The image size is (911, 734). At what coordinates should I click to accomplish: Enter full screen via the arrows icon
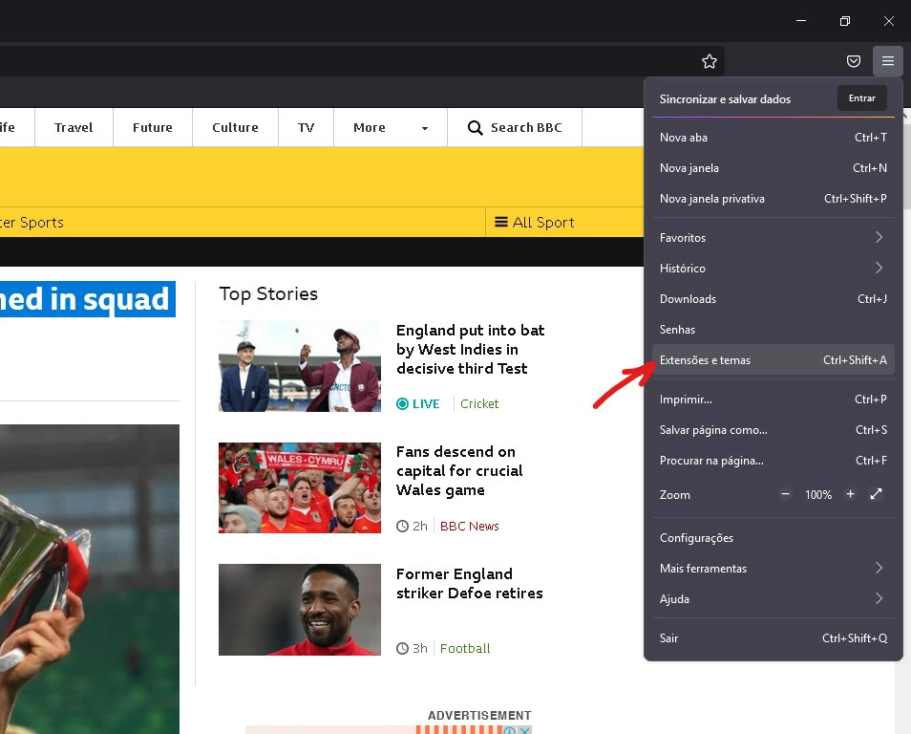(x=876, y=494)
